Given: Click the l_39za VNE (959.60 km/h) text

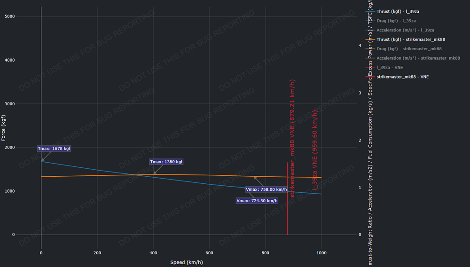Looking at the screenshot, I should 315,149.
